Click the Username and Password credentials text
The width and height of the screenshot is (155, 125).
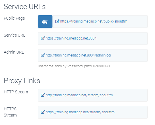(x=74, y=66)
